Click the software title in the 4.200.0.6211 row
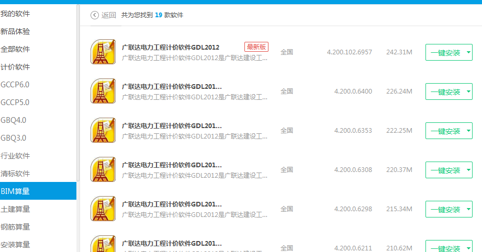482x252 pixels. tap(172, 244)
